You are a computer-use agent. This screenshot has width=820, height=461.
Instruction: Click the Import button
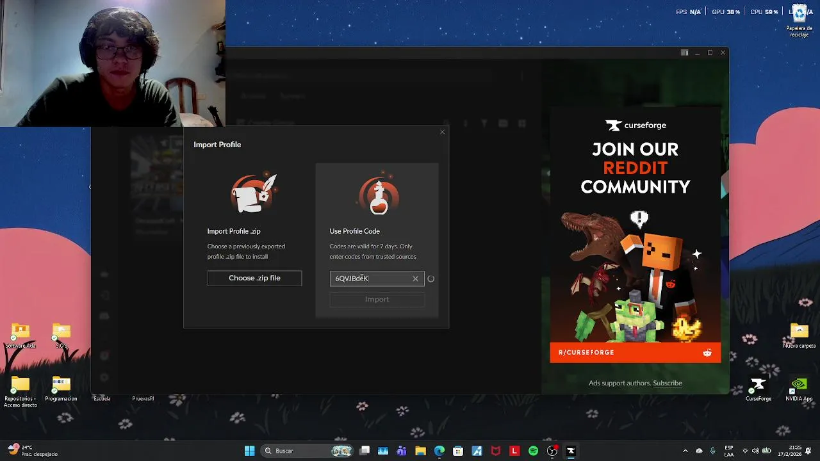tap(377, 299)
